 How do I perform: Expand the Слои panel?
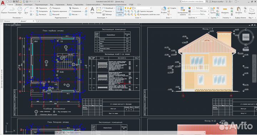click(x=138, y=18)
